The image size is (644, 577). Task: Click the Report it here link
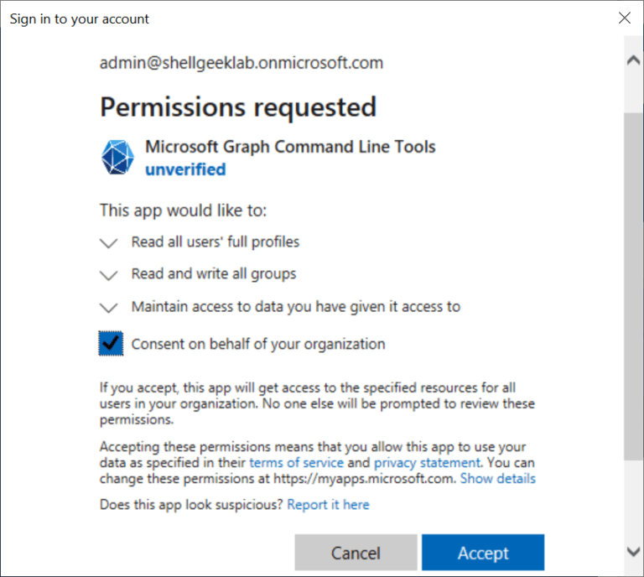tap(328, 505)
